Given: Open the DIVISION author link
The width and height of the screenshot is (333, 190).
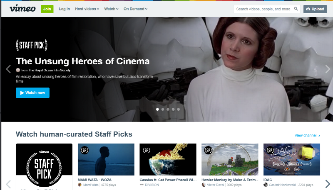Looking at the screenshot, I should (x=152, y=185).
